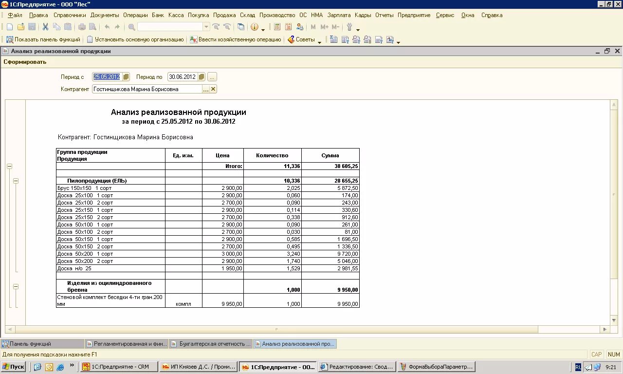The height and width of the screenshot is (374, 623).
Task: Open the Сервис menu
Action: [445, 15]
